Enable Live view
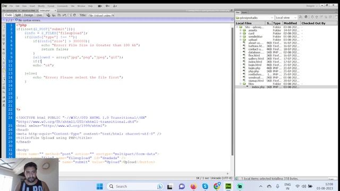Screen dimensions: 340x191 pyautogui.click(x=39, y=15)
